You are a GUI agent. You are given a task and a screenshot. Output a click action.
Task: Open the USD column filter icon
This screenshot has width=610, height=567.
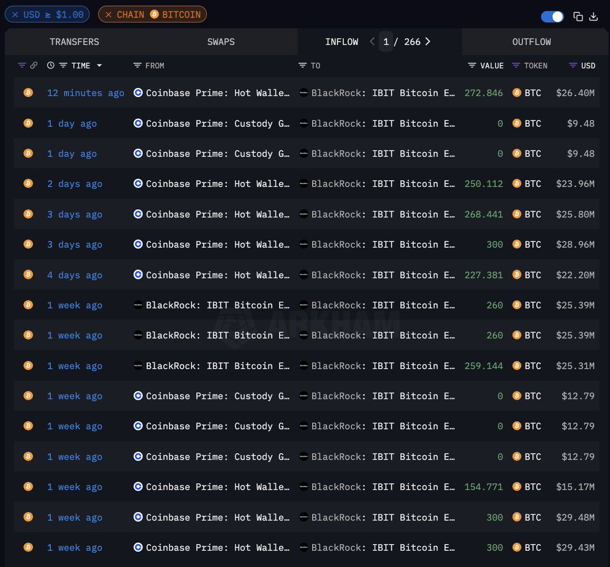pyautogui.click(x=573, y=65)
